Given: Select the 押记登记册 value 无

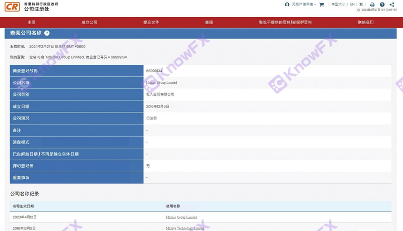Looking at the screenshot, I should coord(148,166).
